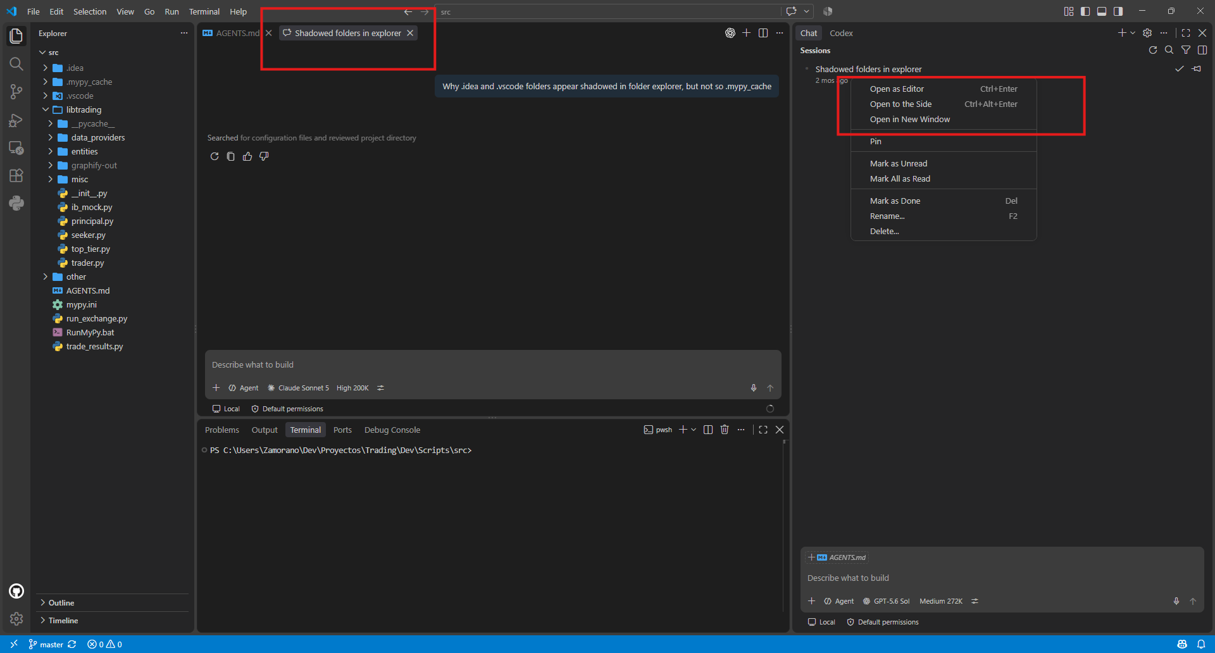The width and height of the screenshot is (1215, 653).
Task: Open Source Control view in activity bar
Action: pos(16,92)
